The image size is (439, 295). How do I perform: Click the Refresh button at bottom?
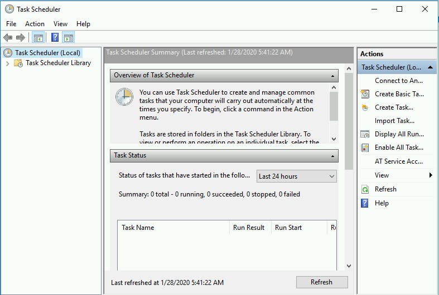point(322,282)
